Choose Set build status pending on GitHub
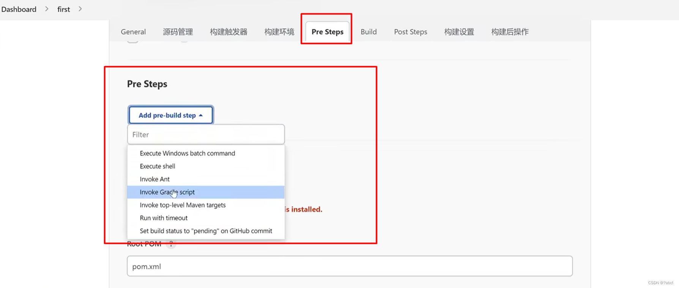 206,231
